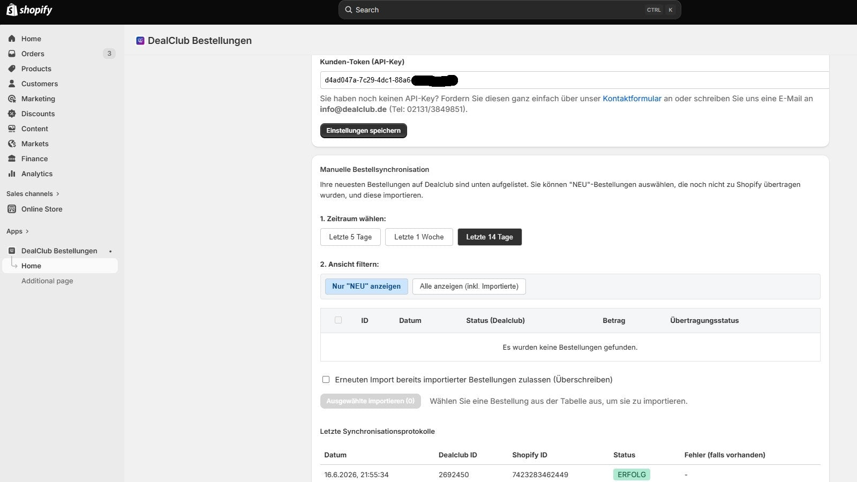Click the Kunden-Token API-Key input field
Image resolution: width=857 pixels, height=482 pixels.
coord(574,80)
